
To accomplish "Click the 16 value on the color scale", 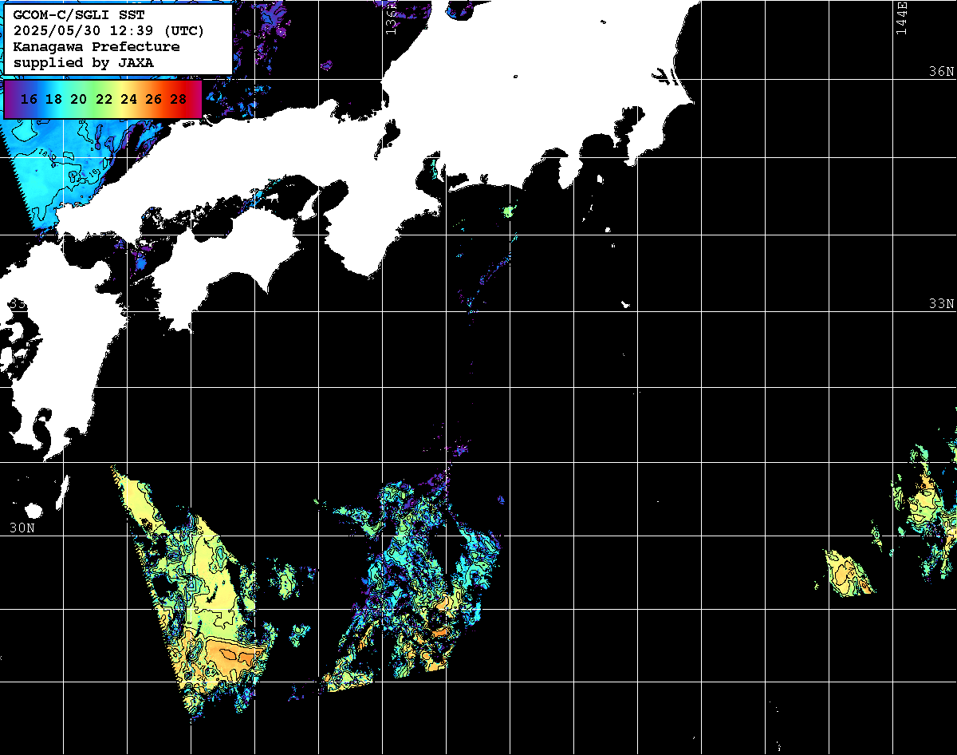I will point(29,99).
